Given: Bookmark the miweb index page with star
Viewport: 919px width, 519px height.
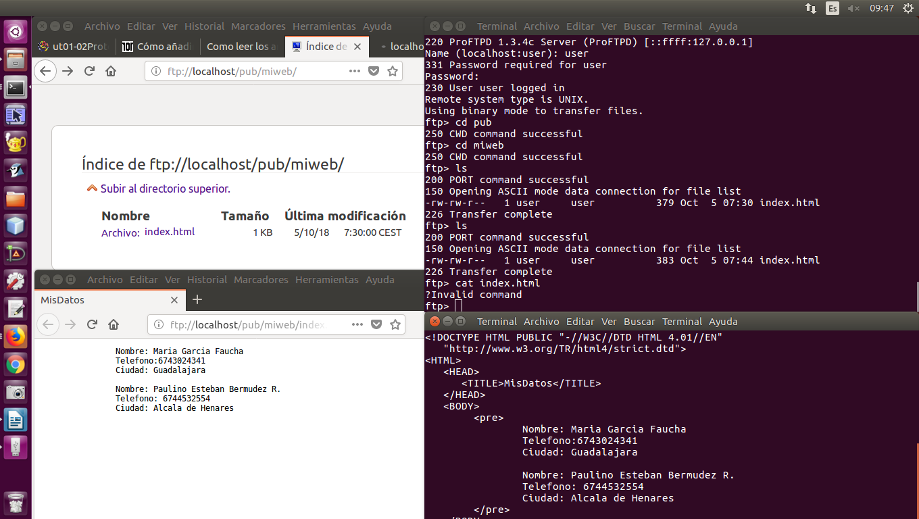Looking at the screenshot, I should tap(392, 71).
